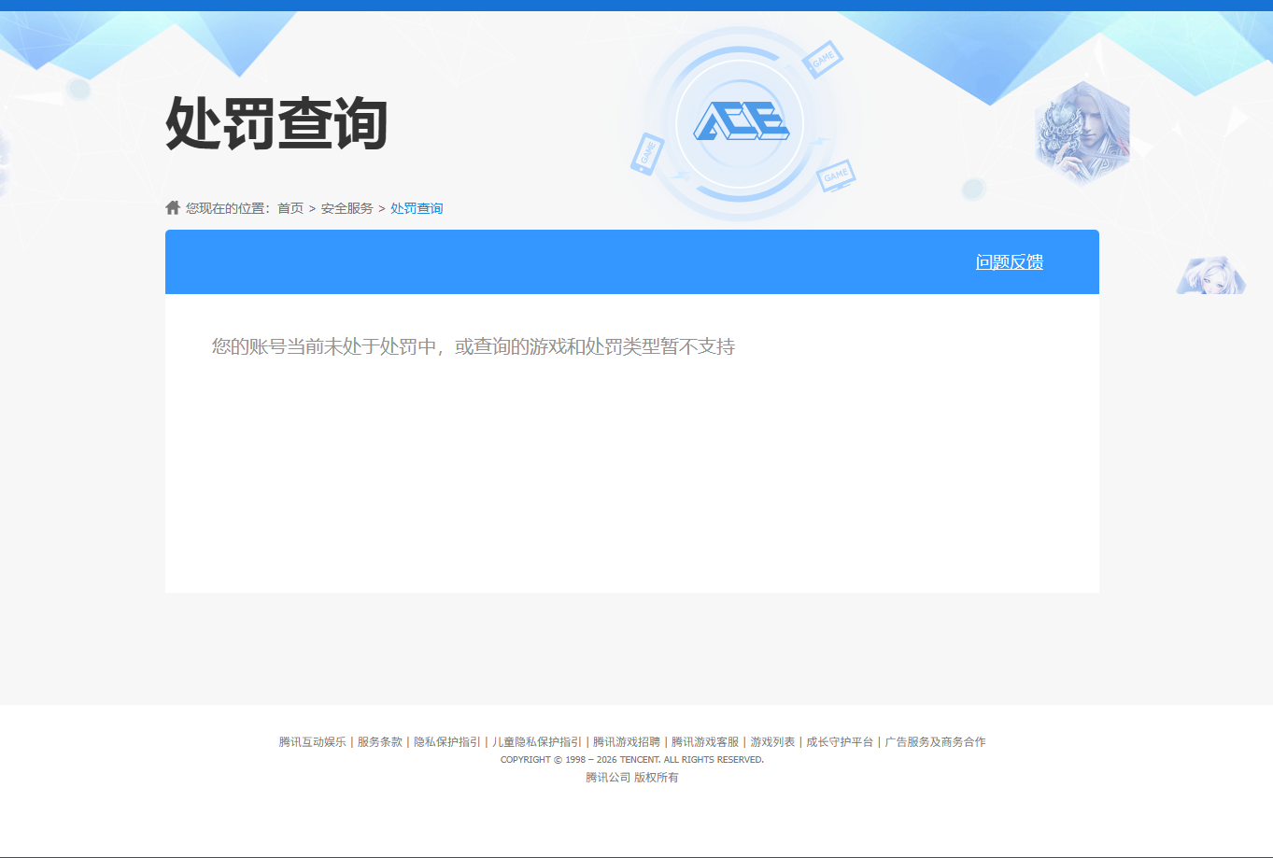1273x858 pixels.
Task: Click the home icon in the breadcrumb
Action: tap(173, 206)
